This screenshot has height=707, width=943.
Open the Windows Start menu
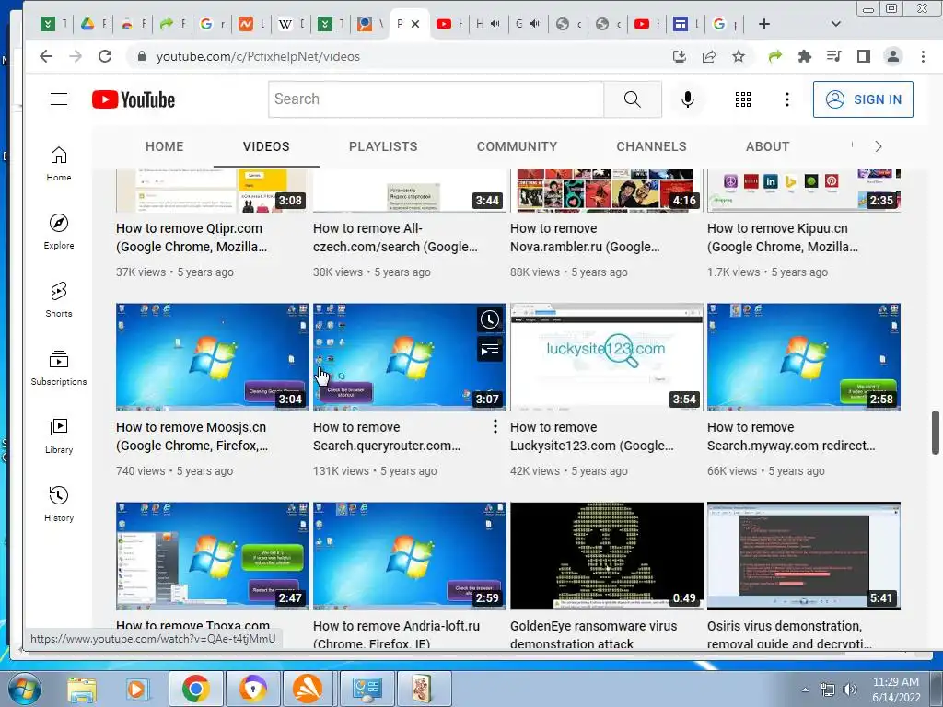23,689
